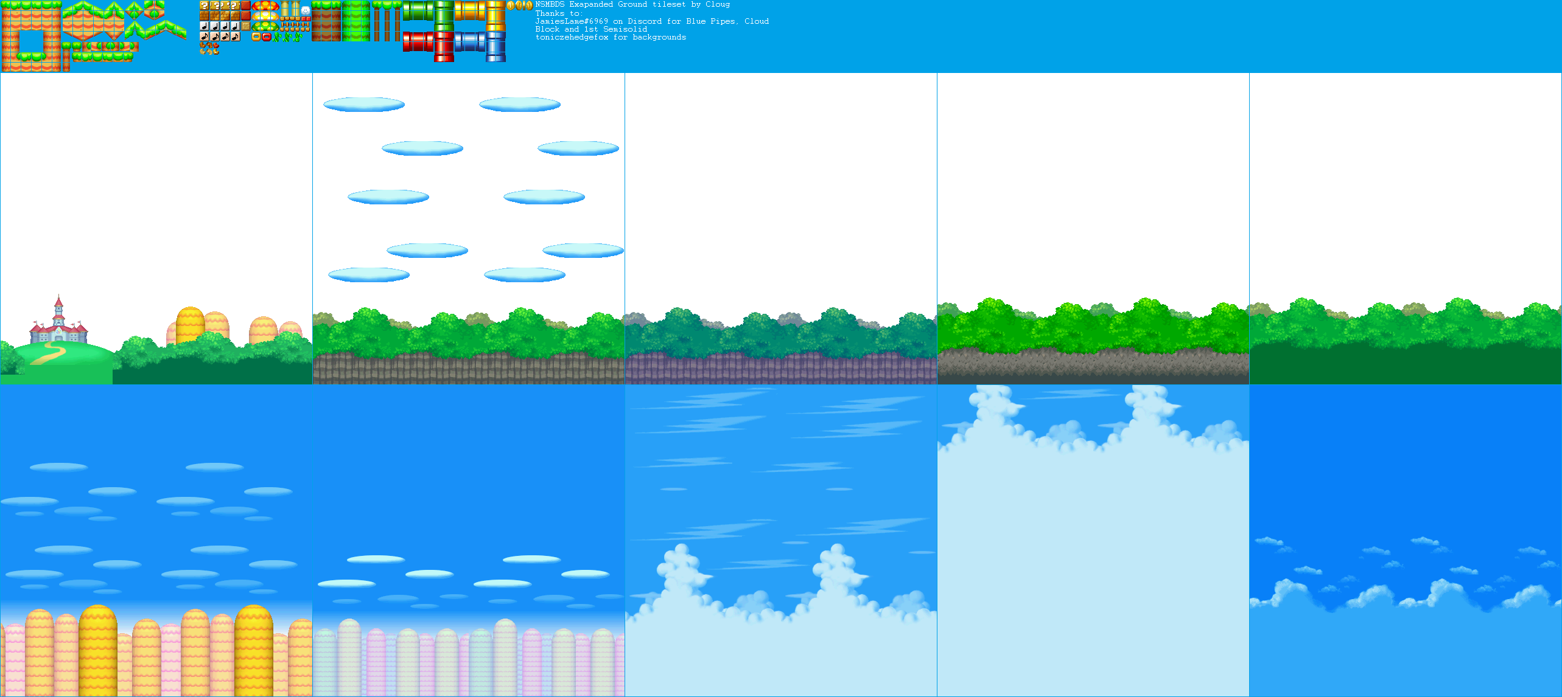Click the green horizontal pipe sprite
The image size is (1562, 697).
coord(418,10)
